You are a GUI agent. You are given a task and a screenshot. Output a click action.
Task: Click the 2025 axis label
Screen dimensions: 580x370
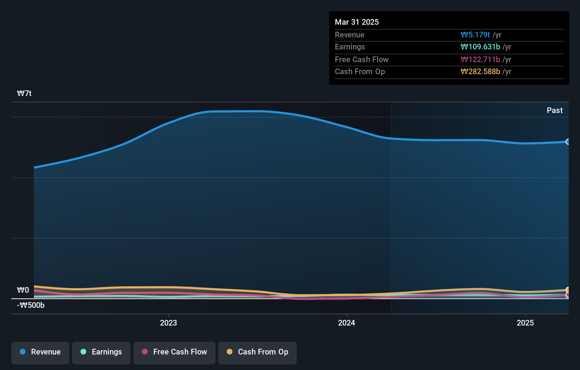pos(525,323)
